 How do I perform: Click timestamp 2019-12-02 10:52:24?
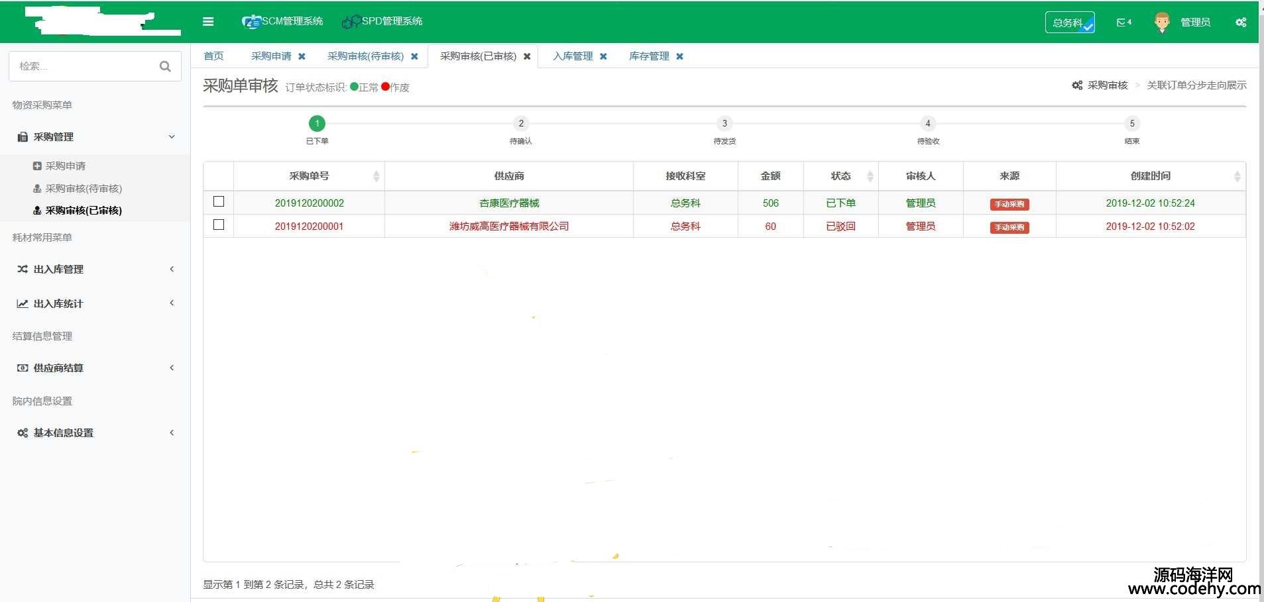[1151, 203]
